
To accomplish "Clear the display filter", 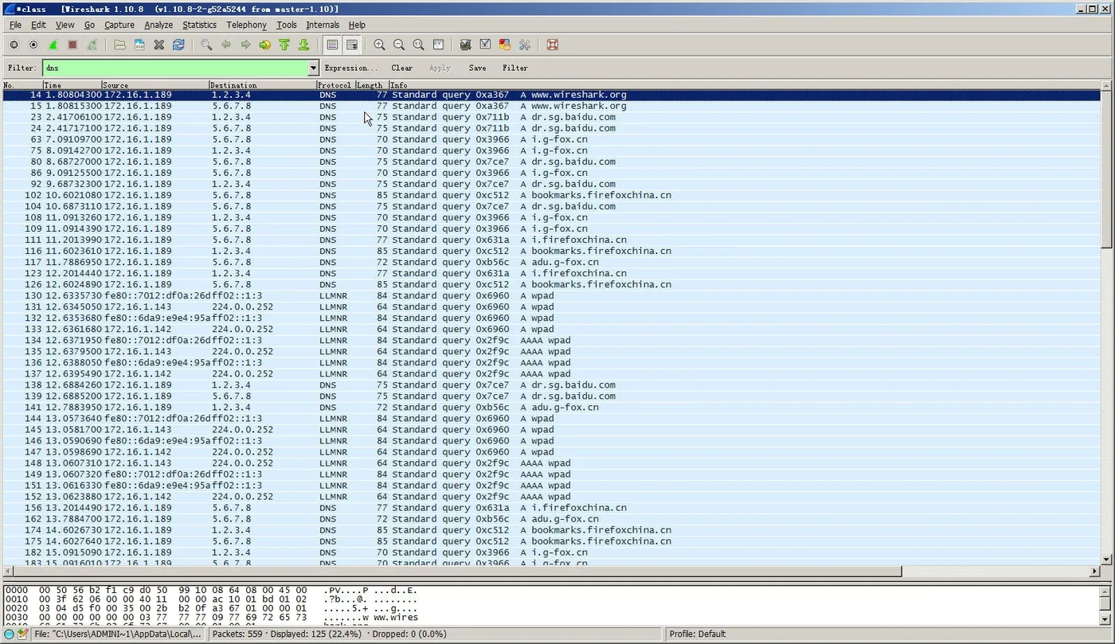I will 402,68.
